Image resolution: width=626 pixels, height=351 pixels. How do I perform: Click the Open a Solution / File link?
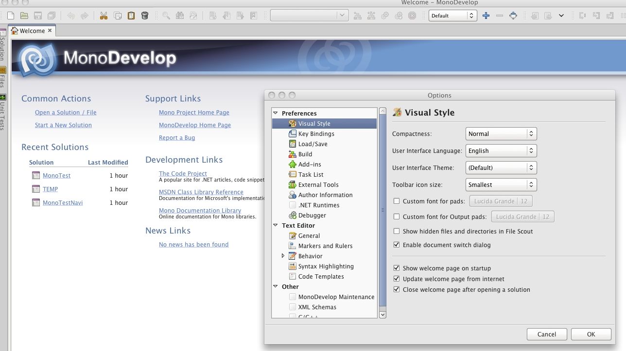[66, 112]
